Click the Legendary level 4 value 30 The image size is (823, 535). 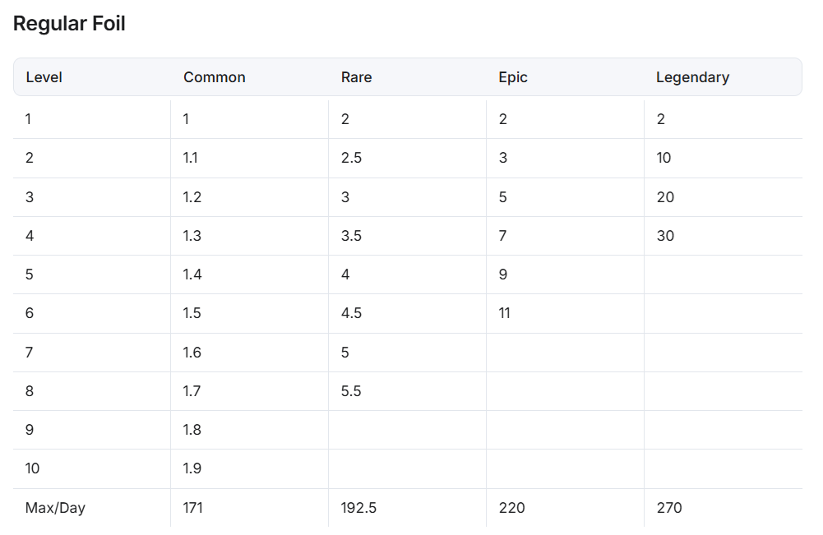click(665, 236)
